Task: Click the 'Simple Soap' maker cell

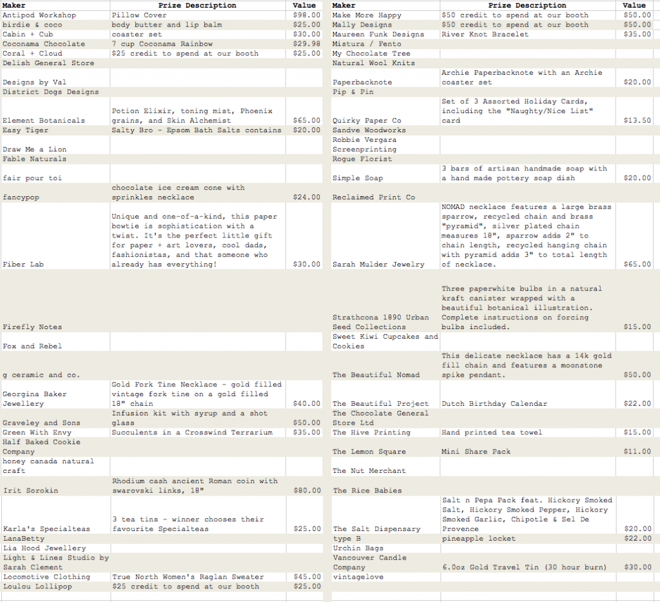Action: (x=385, y=174)
